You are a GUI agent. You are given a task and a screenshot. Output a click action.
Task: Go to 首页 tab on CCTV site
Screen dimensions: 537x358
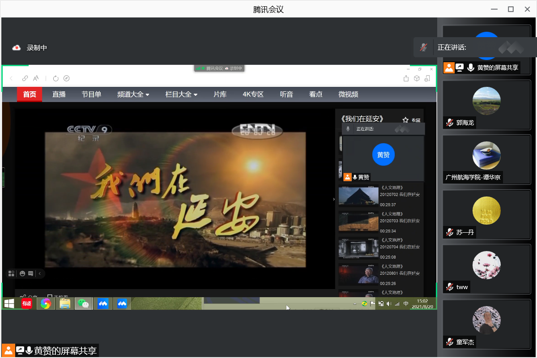click(30, 94)
